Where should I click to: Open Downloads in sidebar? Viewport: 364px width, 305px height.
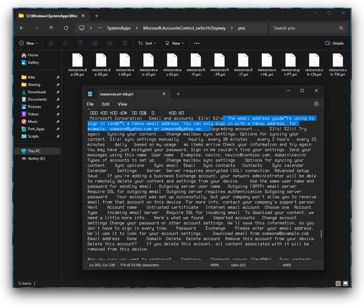37,92
